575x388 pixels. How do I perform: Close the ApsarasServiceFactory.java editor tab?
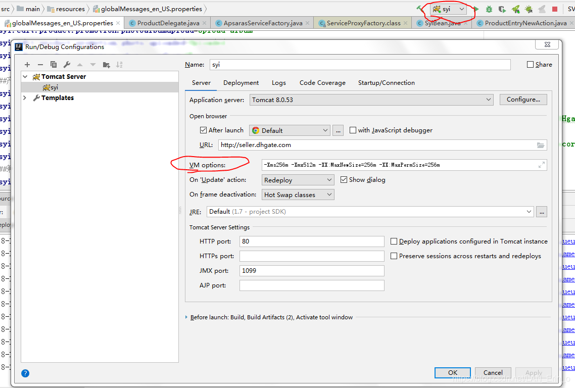tap(307, 23)
